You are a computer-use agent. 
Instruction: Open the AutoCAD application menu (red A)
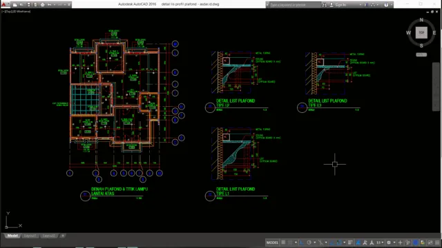(x=3, y=5)
